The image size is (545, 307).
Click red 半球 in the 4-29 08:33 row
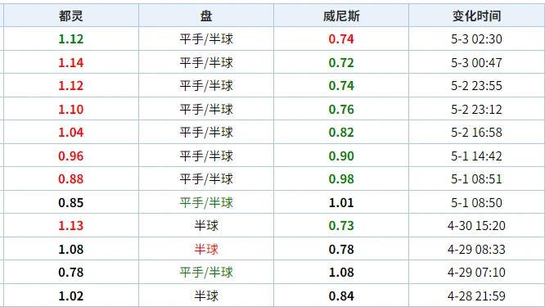(x=206, y=249)
